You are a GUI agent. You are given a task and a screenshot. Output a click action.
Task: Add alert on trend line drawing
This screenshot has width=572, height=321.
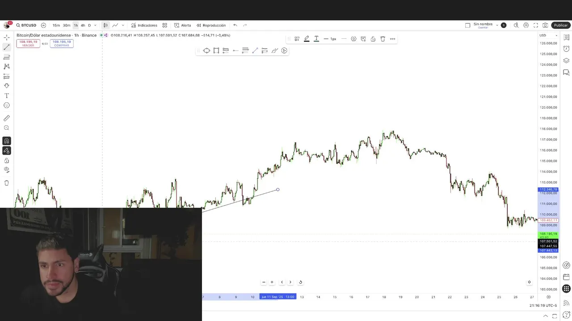click(x=363, y=39)
